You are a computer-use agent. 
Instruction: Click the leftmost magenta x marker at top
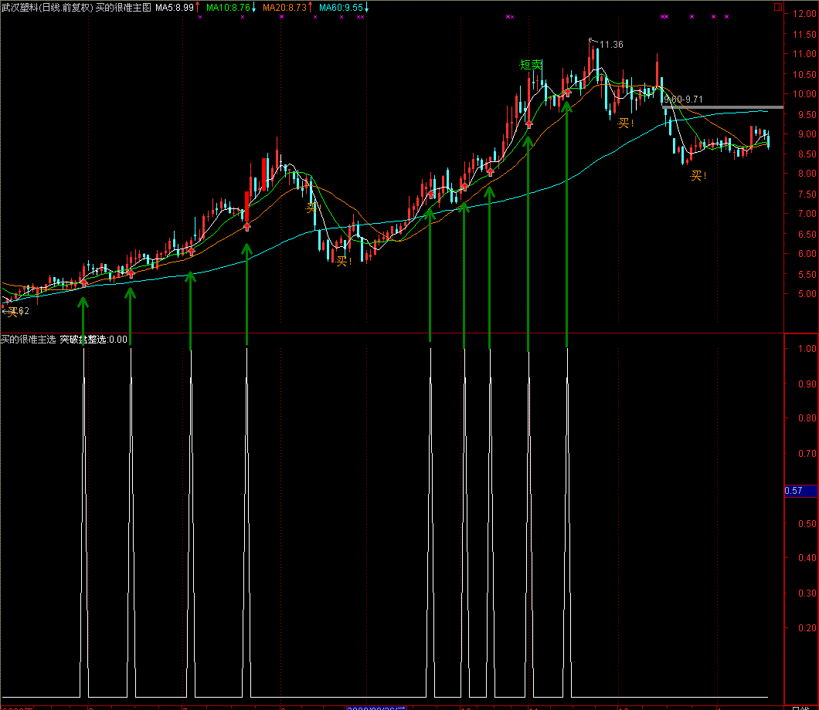pyautogui.click(x=200, y=16)
